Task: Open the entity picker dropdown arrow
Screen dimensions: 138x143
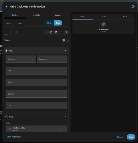Action: coord(64,129)
